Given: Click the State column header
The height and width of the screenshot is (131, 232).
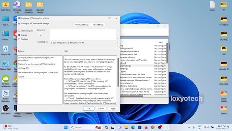Looking at the screenshot, I should (x=160, y=43).
